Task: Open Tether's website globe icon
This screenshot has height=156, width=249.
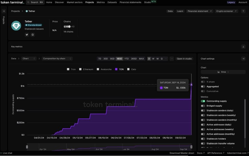Action: coord(33,35)
